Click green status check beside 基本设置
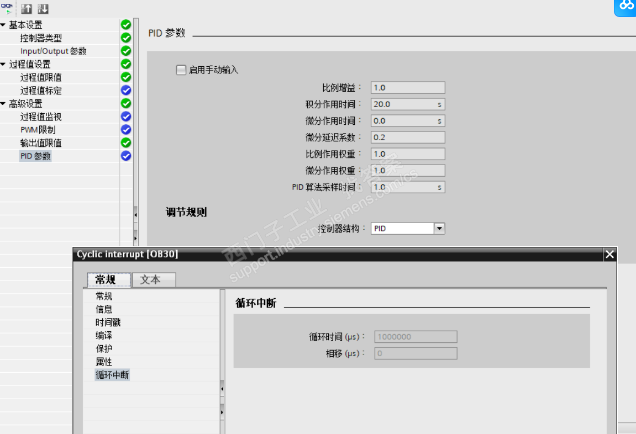Image resolution: width=636 pixels, height=434 pixels. click(x=126, y=25)
